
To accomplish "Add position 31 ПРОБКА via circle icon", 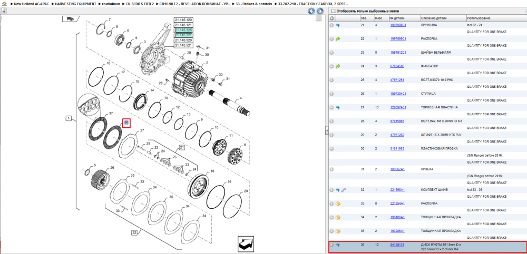I will [x=331, y=169].
